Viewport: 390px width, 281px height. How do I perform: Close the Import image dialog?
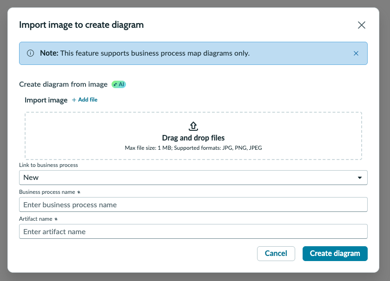coord(361,25)
